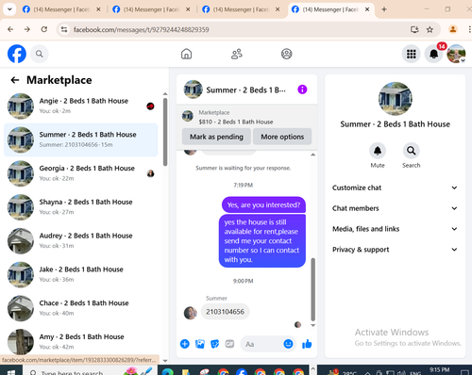Open Shayna's conversation
This screenshot has width=472, height=375.
80,207
